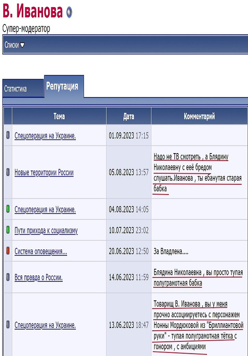Screen dimensions: 248x356
Task: Click the comment starting Надо не ТВ смотреть
Action: [197, 173]
